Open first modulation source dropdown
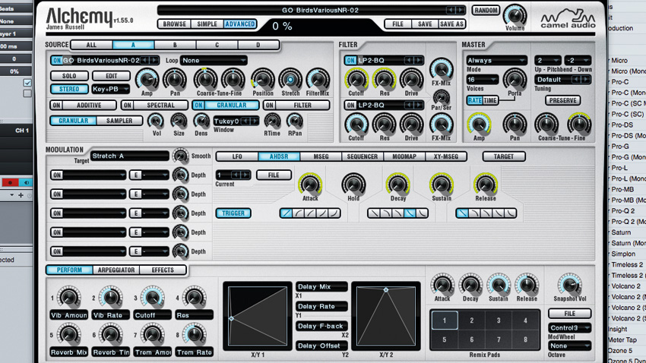646x363 pixels. pyautogui.click(x=94, y=175)
